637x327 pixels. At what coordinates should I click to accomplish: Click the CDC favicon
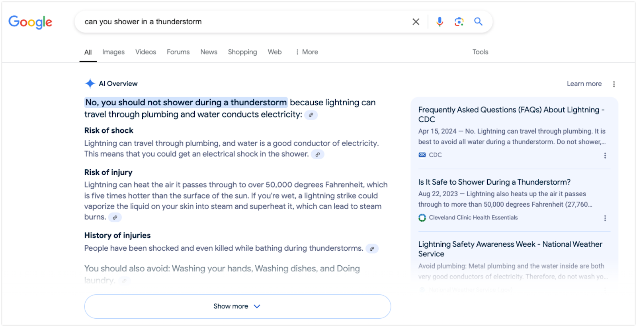[422, 155]
